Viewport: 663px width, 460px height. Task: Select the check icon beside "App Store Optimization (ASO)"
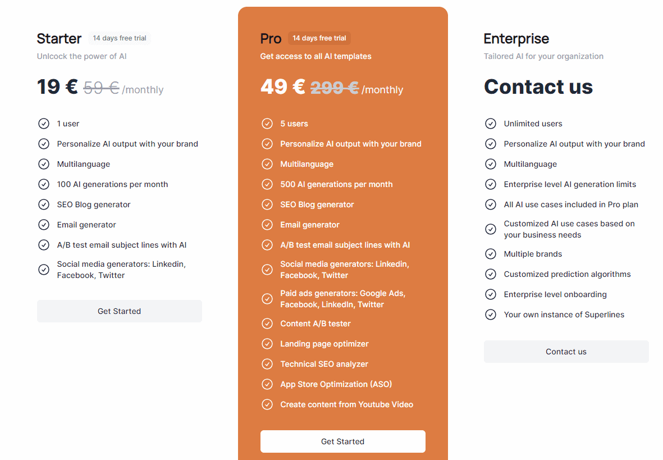click(x=267, y=384)
